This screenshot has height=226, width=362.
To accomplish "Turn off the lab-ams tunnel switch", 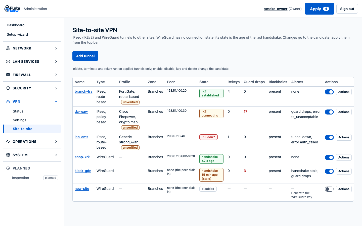I will (x=329, y=137).
